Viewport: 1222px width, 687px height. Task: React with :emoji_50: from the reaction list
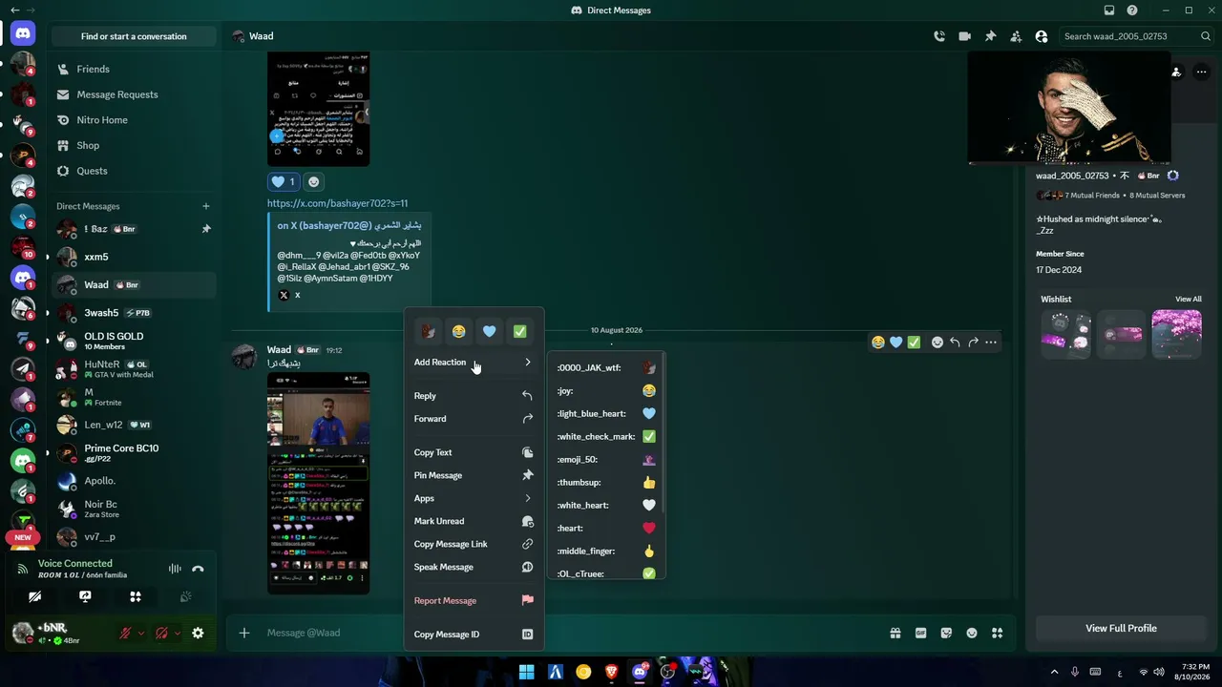point(606,460)
